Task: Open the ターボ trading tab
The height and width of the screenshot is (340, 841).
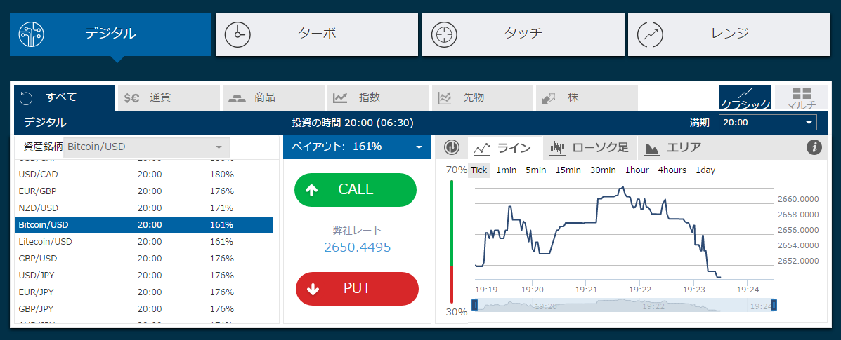Action: point(316,34)
